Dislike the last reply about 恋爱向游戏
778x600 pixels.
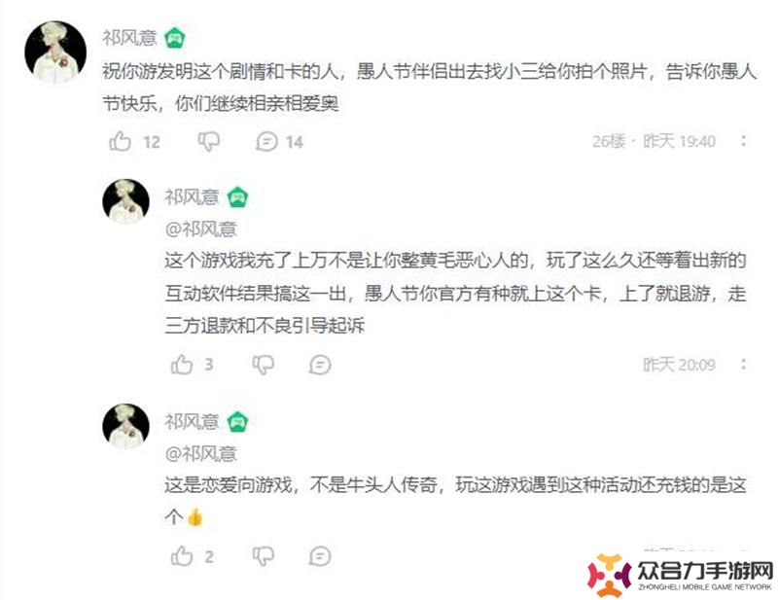(263, 556)
